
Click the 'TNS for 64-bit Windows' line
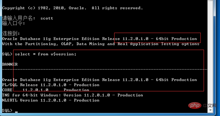coord(72,95)
